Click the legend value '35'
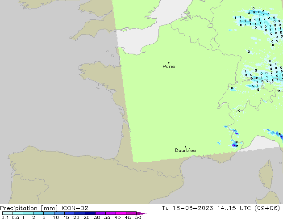The image size is (283, 219). (x=107, y=217)
